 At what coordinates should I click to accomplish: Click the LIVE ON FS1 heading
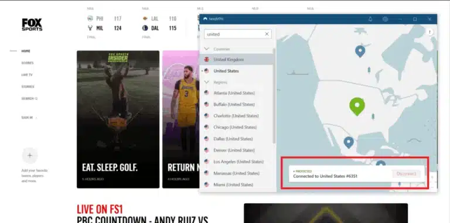pyautogui.click(x=100, y=210)
